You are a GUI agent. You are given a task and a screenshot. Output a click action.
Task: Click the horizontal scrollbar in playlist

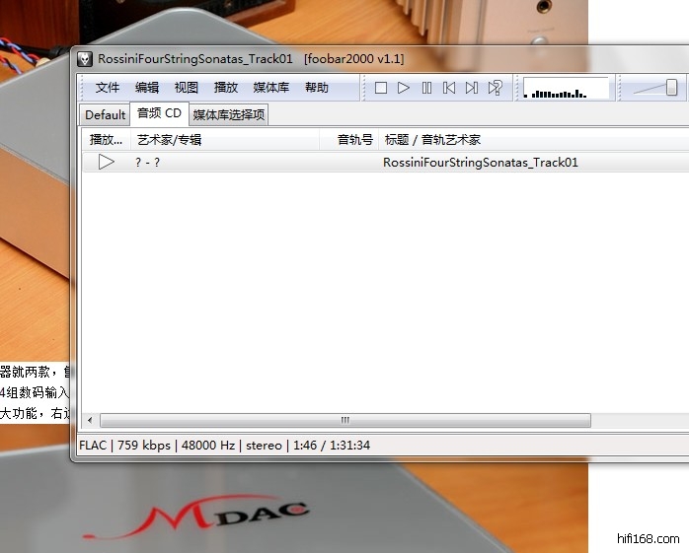[344, 420]
